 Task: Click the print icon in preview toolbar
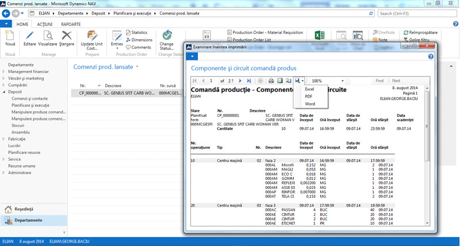coord(271,81)
